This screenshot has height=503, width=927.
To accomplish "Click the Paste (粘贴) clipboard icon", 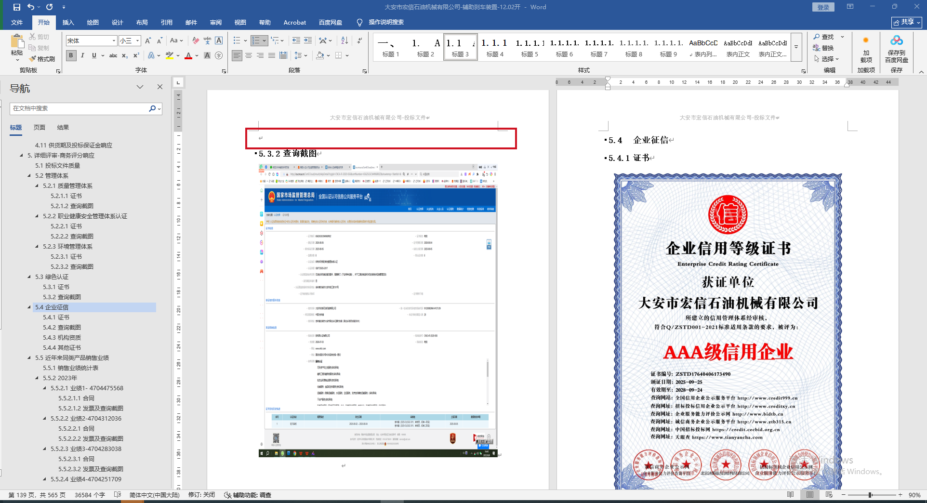I will pos(17,42).
